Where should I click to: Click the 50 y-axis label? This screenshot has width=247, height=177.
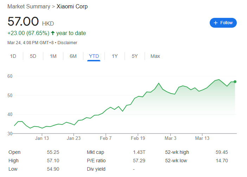click(10, 95)
